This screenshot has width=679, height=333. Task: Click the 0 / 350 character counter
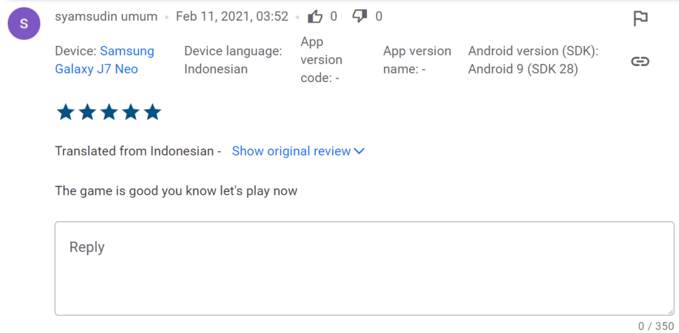click(656, 326)
